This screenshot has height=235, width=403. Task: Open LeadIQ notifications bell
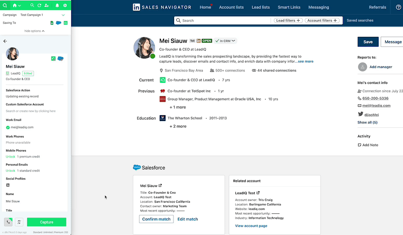click(x=57, y=5)
